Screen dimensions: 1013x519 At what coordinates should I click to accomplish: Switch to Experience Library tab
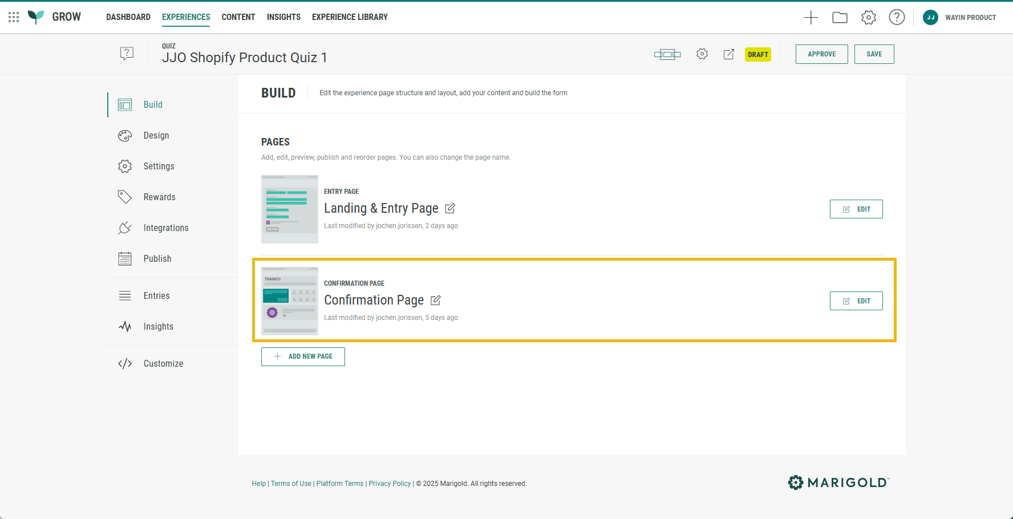(x=350, y=17)
